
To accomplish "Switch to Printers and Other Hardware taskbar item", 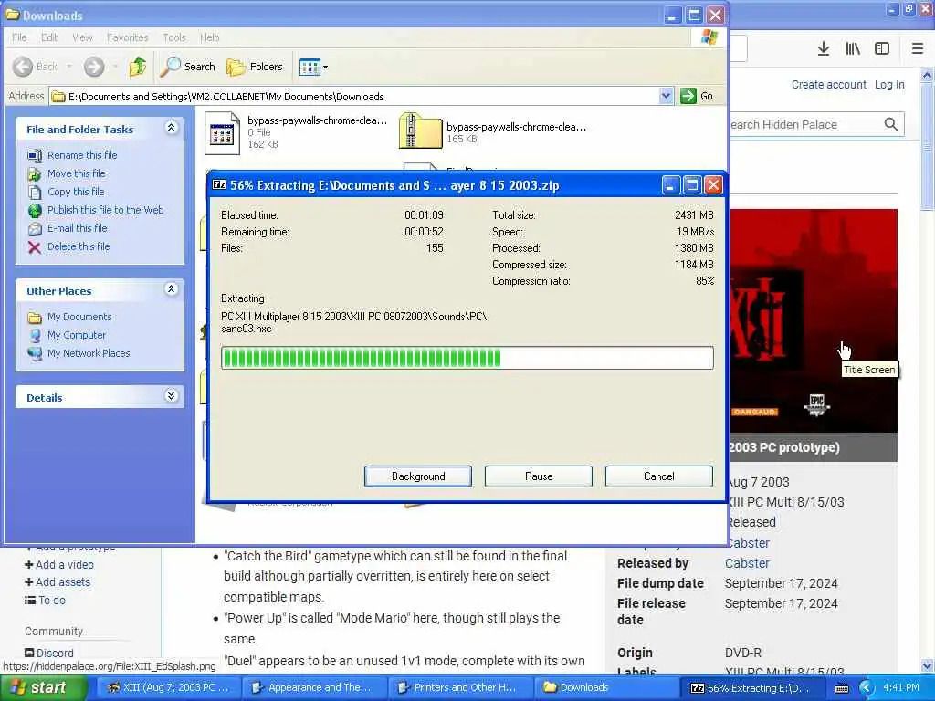I will [459, 688].
